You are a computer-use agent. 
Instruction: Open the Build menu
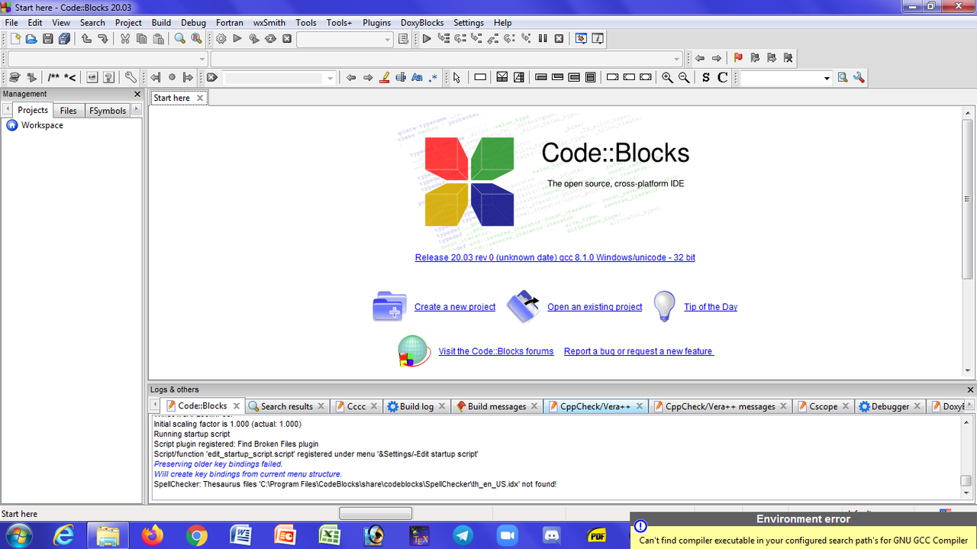(x=161, y=23)
